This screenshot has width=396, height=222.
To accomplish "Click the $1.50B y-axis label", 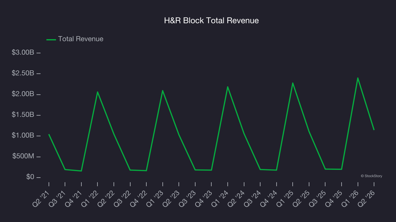I will tap(23, 115).
